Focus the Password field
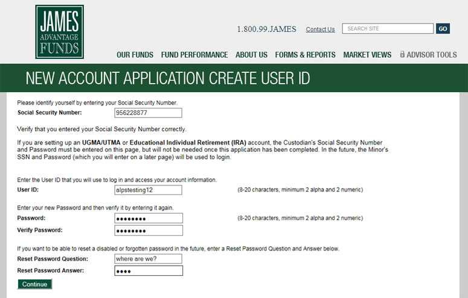The image size is (468, 298). [149, 218]
